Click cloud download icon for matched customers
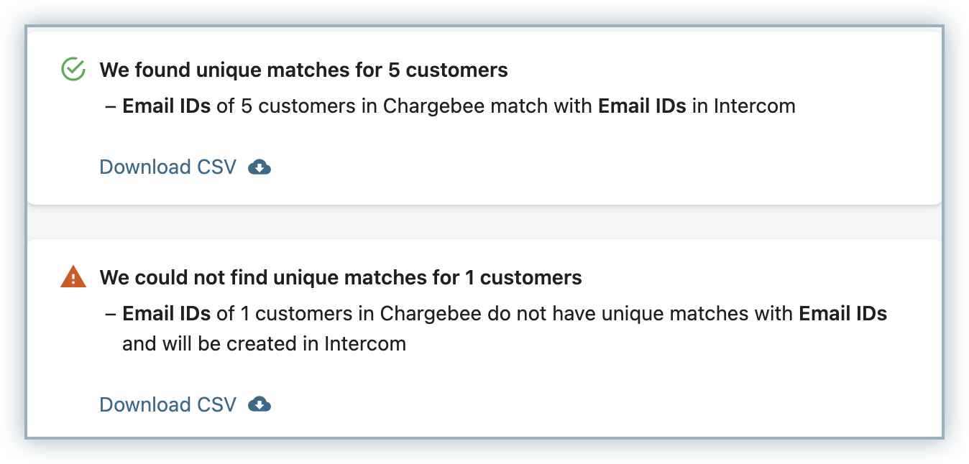969x464 pixels. (260, 167)
